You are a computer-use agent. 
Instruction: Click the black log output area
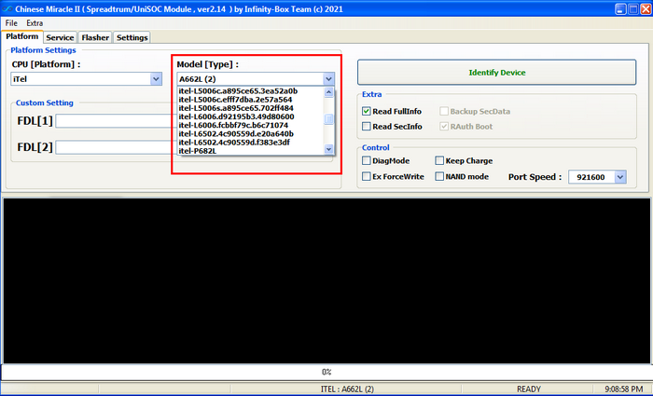[x=326, y=280]
